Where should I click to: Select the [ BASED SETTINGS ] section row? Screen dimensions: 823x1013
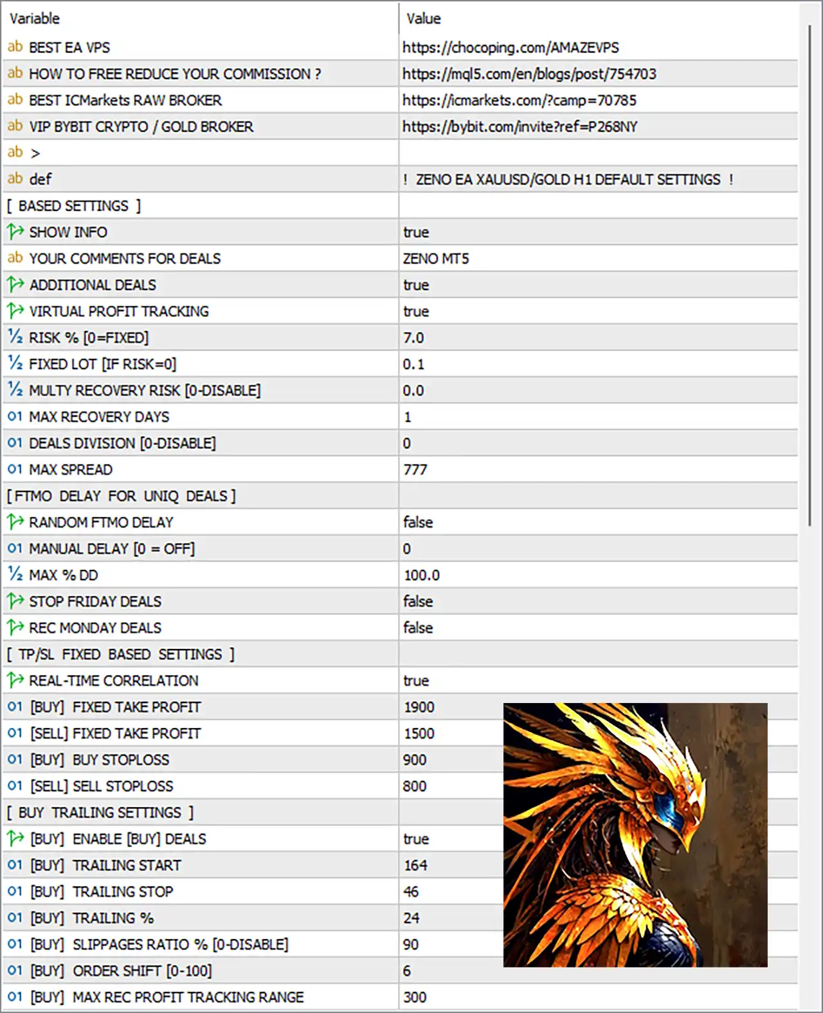coord(400,205)
